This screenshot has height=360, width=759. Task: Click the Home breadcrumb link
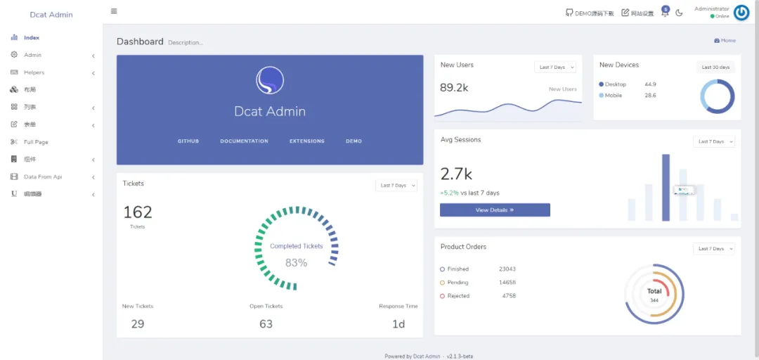click(725, 41)
